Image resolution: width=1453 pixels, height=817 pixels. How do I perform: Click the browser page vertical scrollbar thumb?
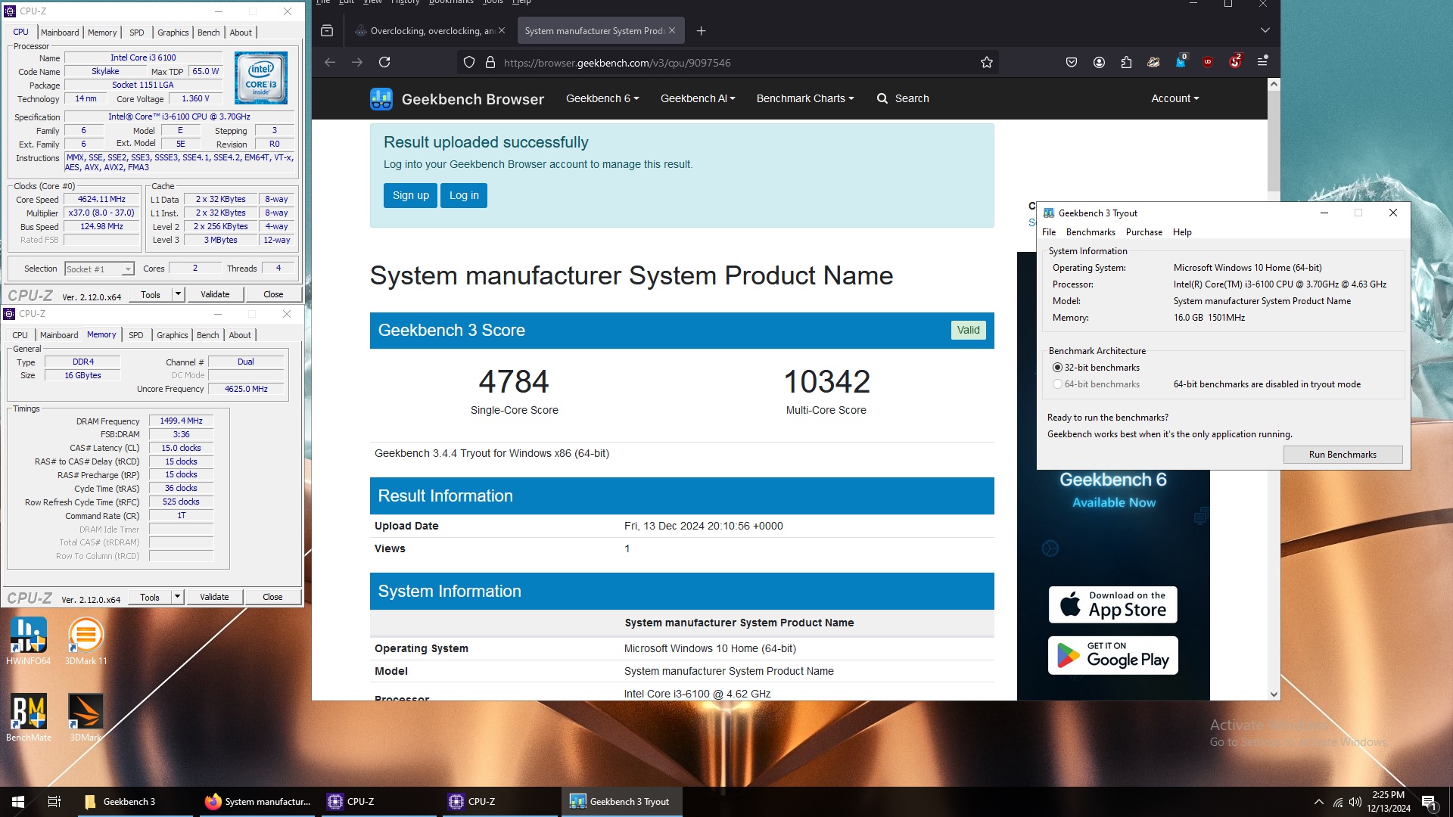coord(1274,141)
